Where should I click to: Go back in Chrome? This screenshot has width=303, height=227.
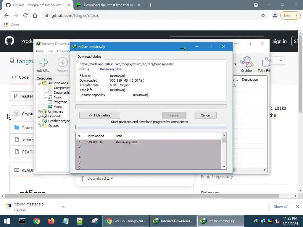coord(7,15)
